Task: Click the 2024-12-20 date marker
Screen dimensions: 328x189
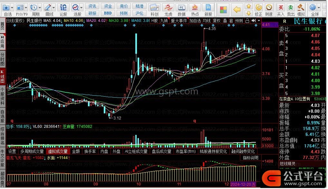Action: 243,184
